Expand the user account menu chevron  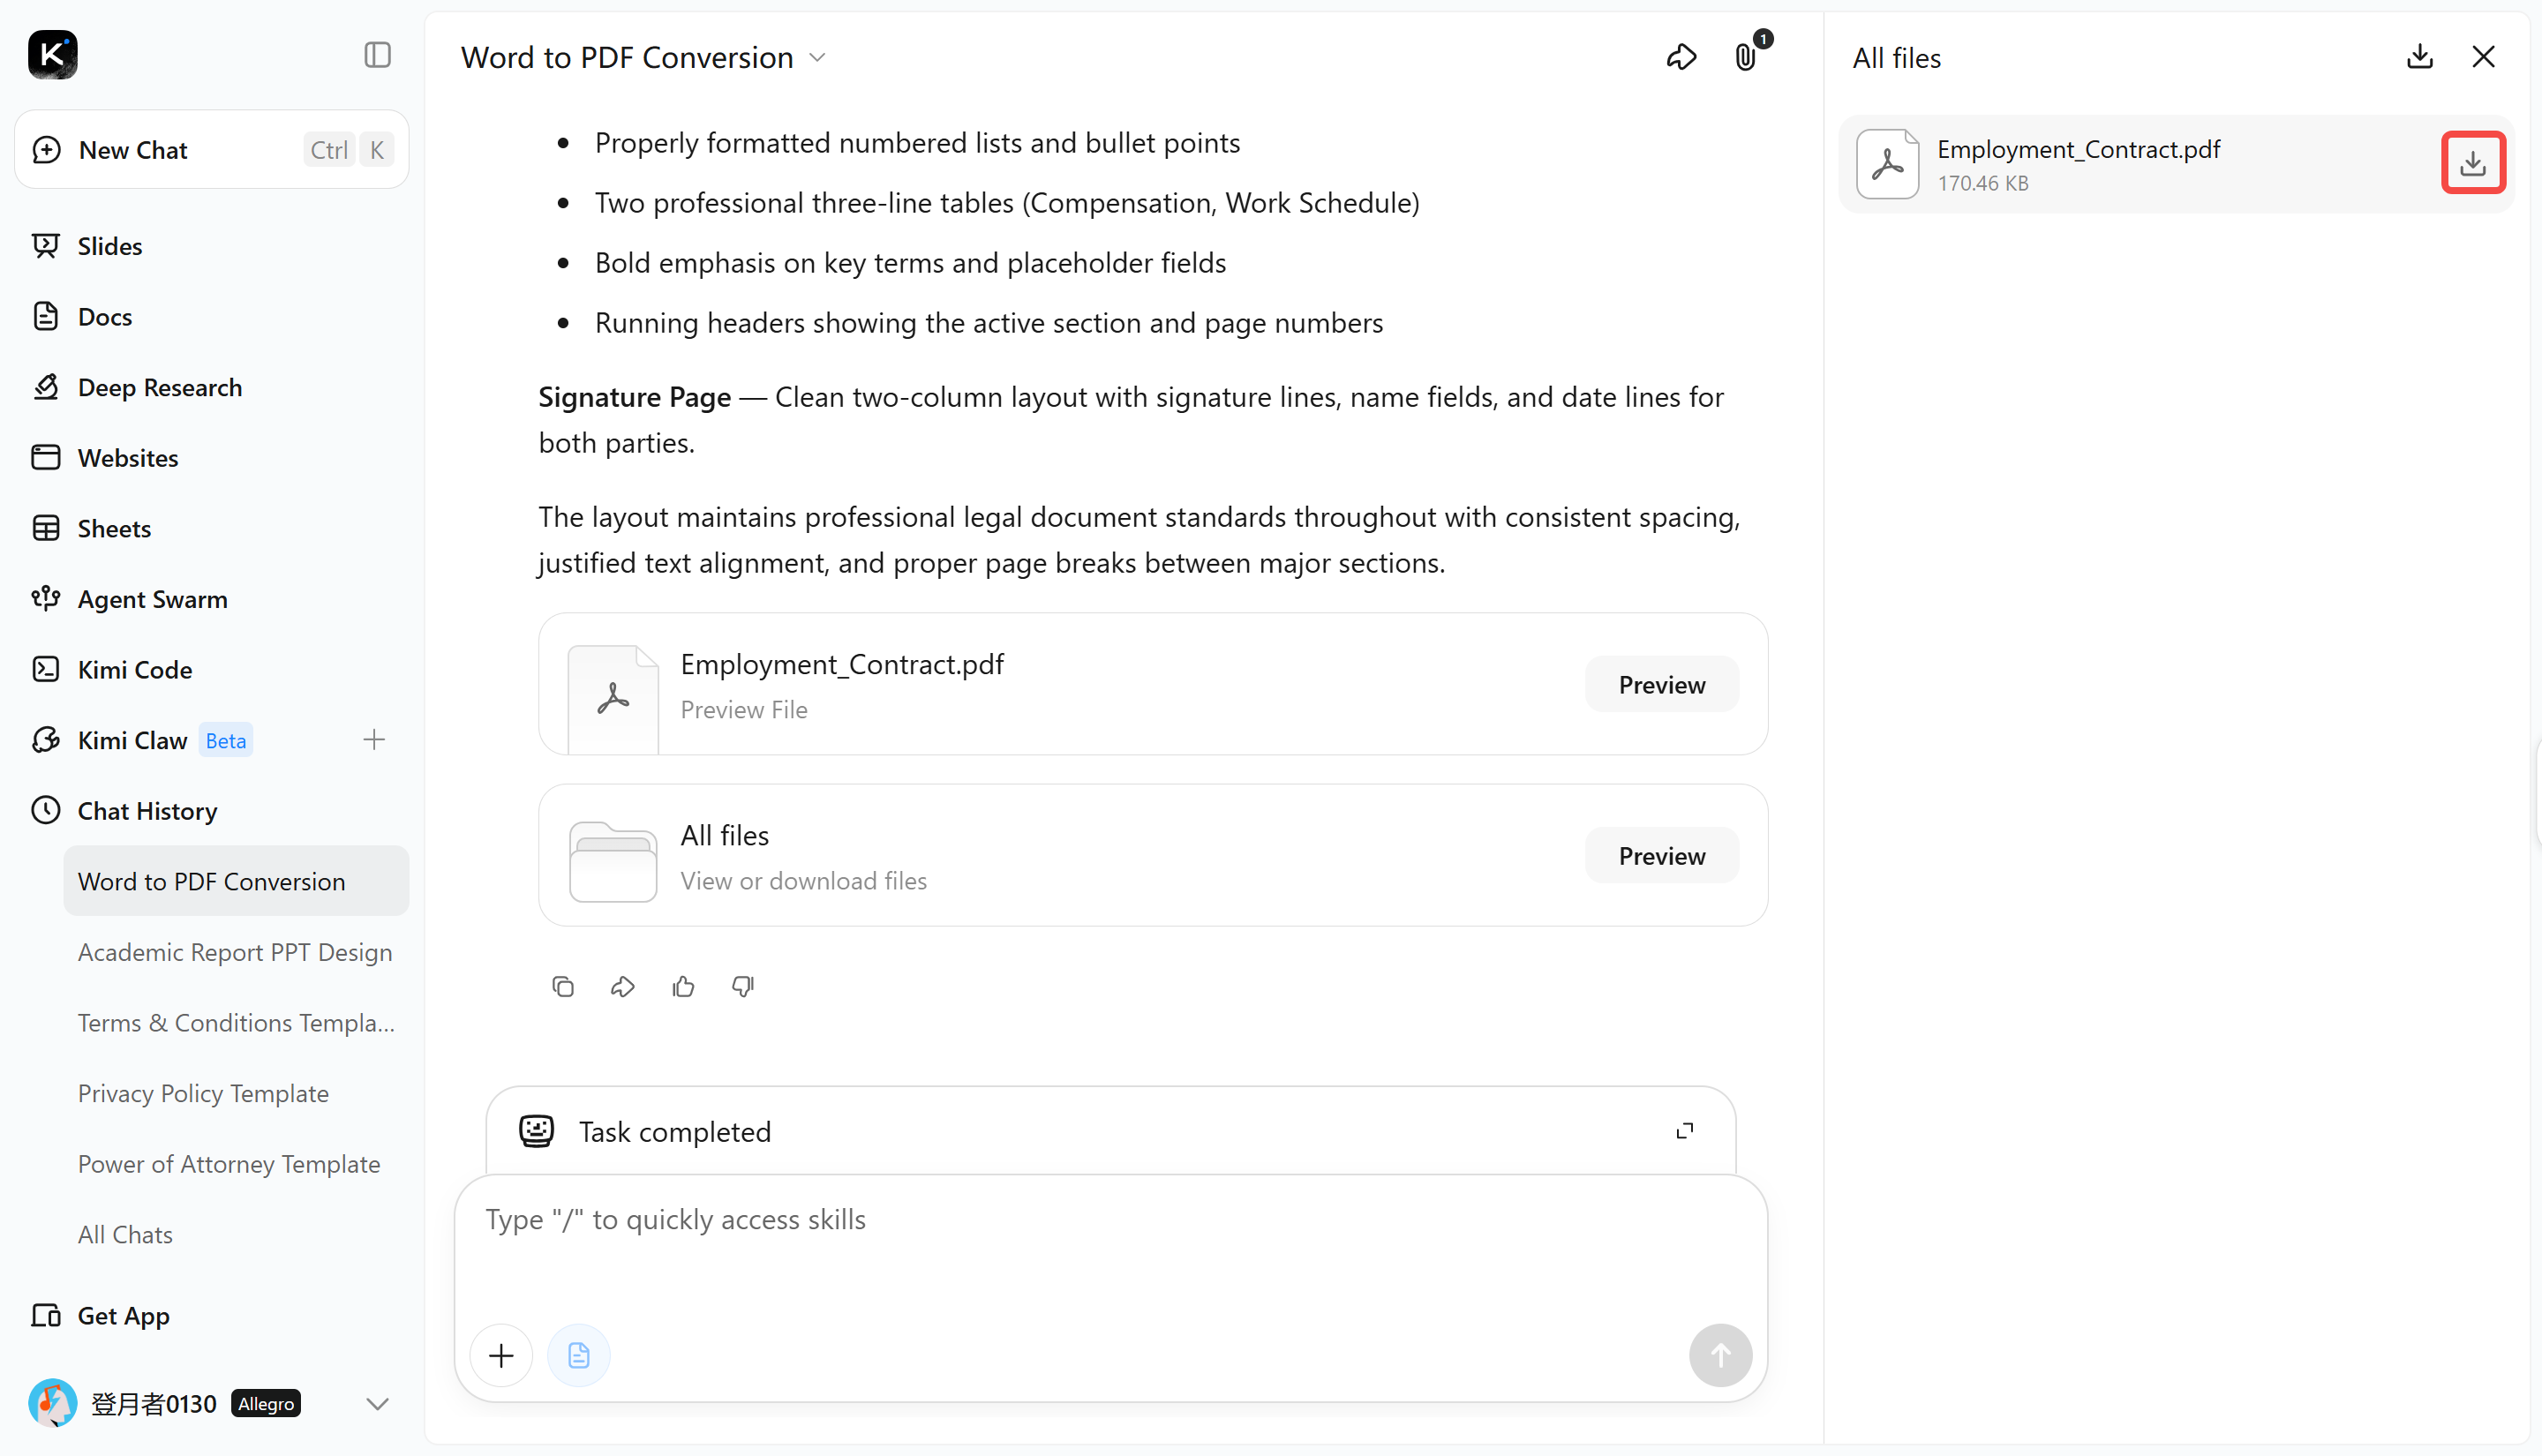pos(377,1404)
